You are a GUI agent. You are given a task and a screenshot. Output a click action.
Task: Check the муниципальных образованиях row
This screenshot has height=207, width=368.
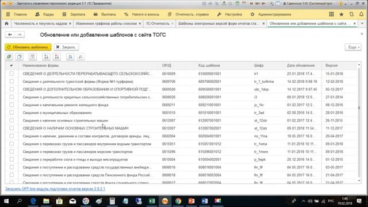[11, 113]
